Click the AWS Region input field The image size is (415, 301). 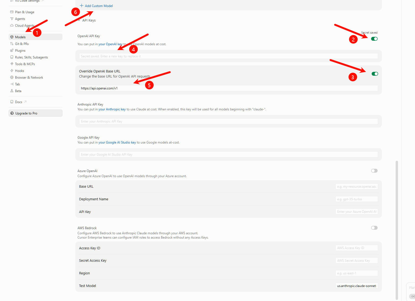coord(357,273)
